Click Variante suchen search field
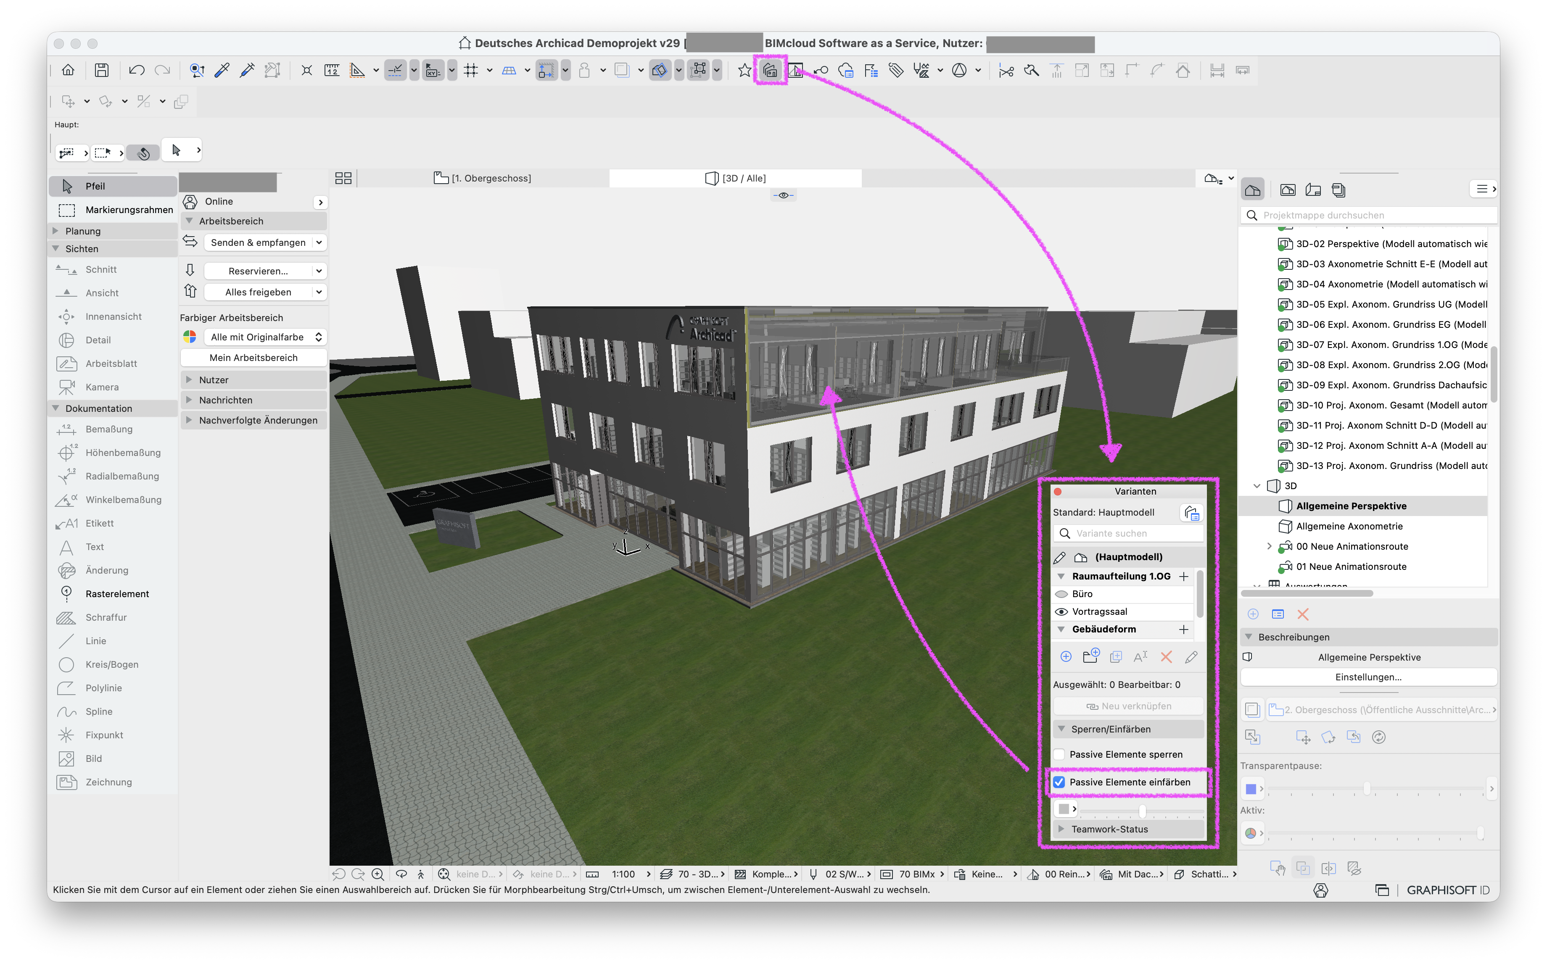The image size is (1547, 964). tap(1128, 534)
